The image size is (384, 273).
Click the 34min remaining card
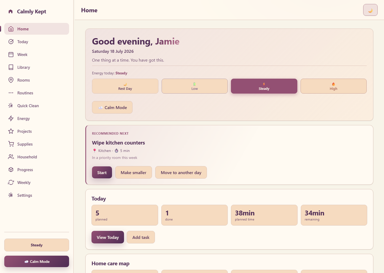tap(334, 215)
